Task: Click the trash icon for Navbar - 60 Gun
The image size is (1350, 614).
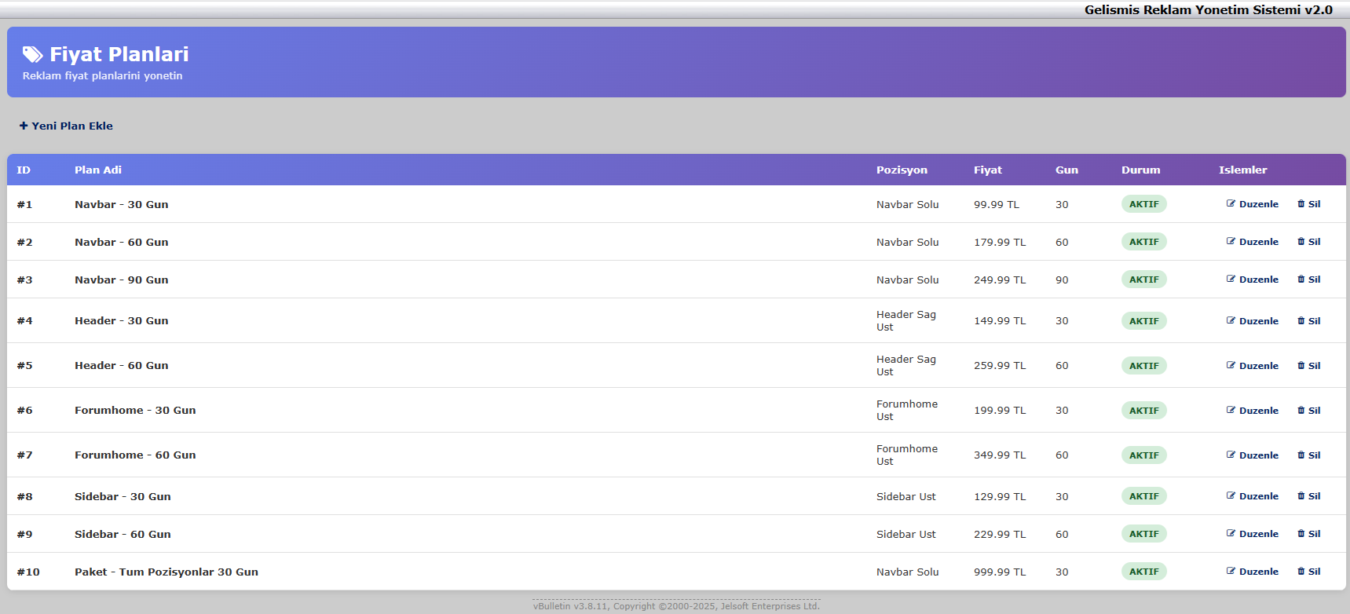Action: point(1301,242)
